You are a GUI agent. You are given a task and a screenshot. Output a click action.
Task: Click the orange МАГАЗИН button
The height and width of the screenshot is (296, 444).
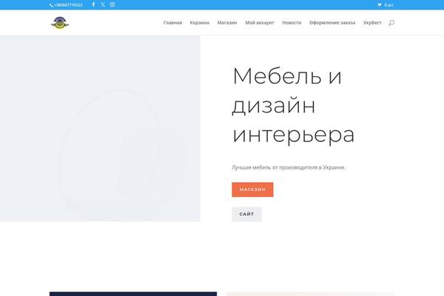(252, 189)
